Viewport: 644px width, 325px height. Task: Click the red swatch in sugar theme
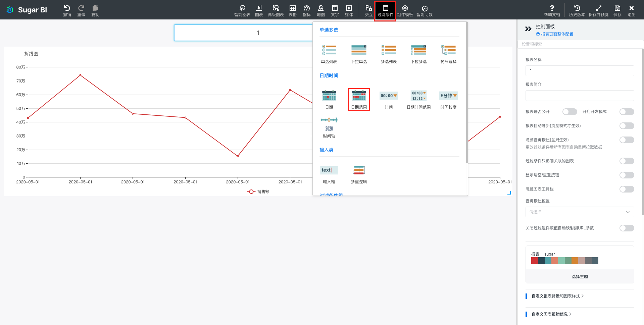(x=535, y=261)
